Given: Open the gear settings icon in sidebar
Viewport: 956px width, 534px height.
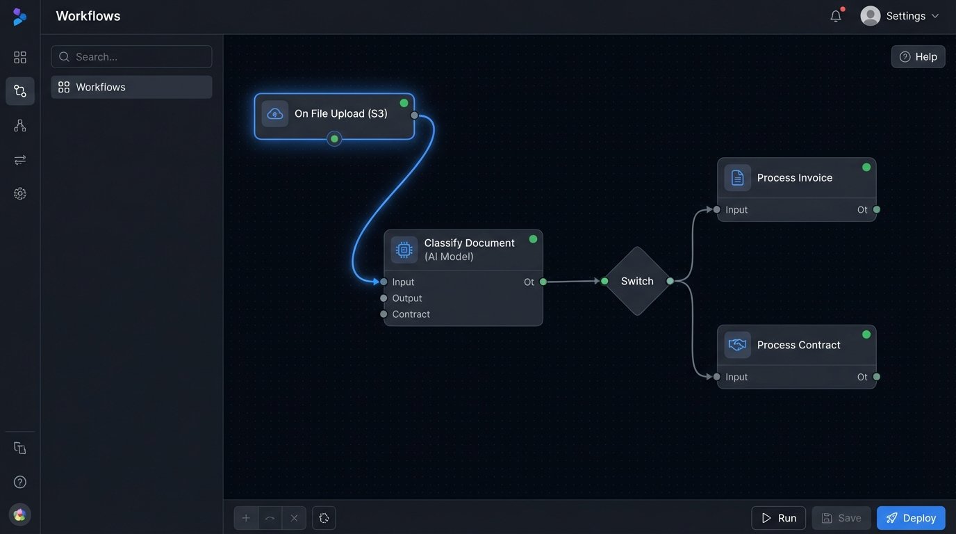Looking at the screenshot, I should (20, 194).
